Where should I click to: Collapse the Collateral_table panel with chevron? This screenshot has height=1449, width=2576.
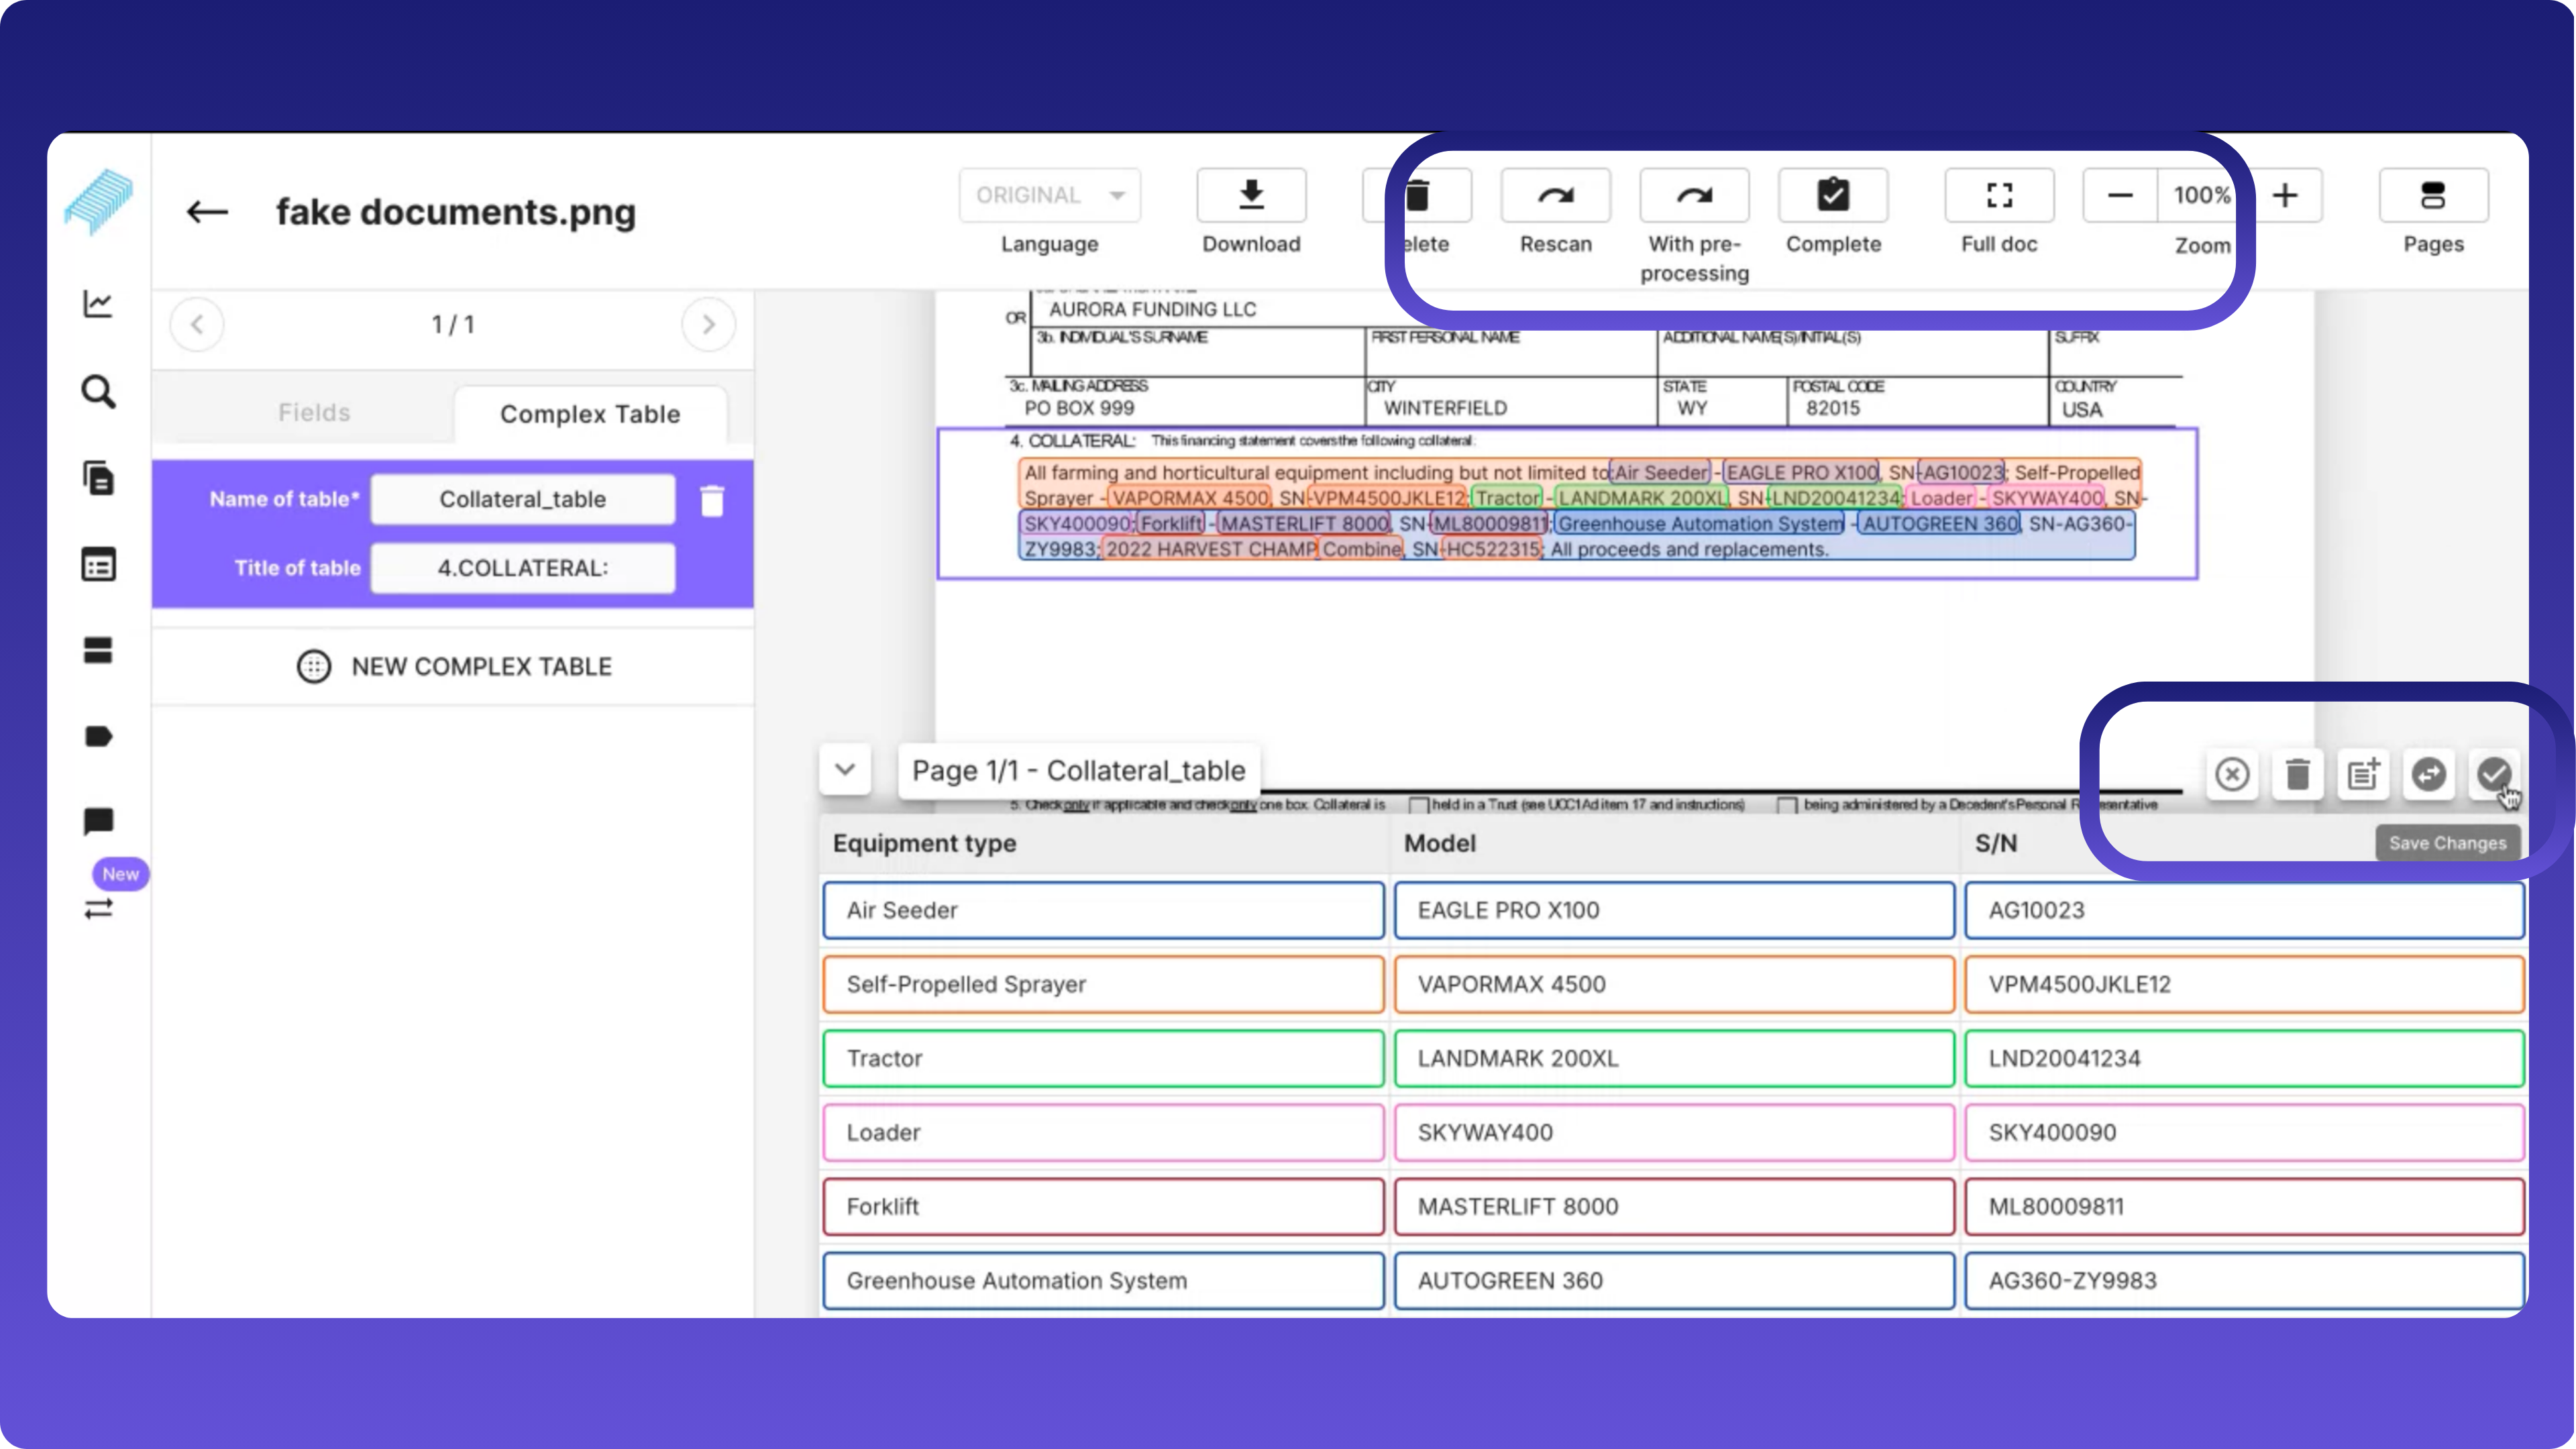point(845,769)
